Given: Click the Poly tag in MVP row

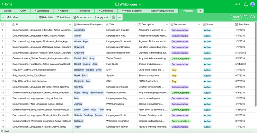Looking at the screenshot, I should click(x=174, y=70).
